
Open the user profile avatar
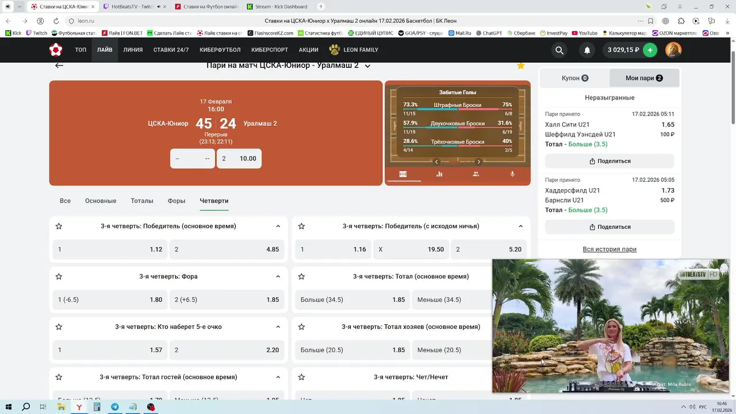point(673,50)
